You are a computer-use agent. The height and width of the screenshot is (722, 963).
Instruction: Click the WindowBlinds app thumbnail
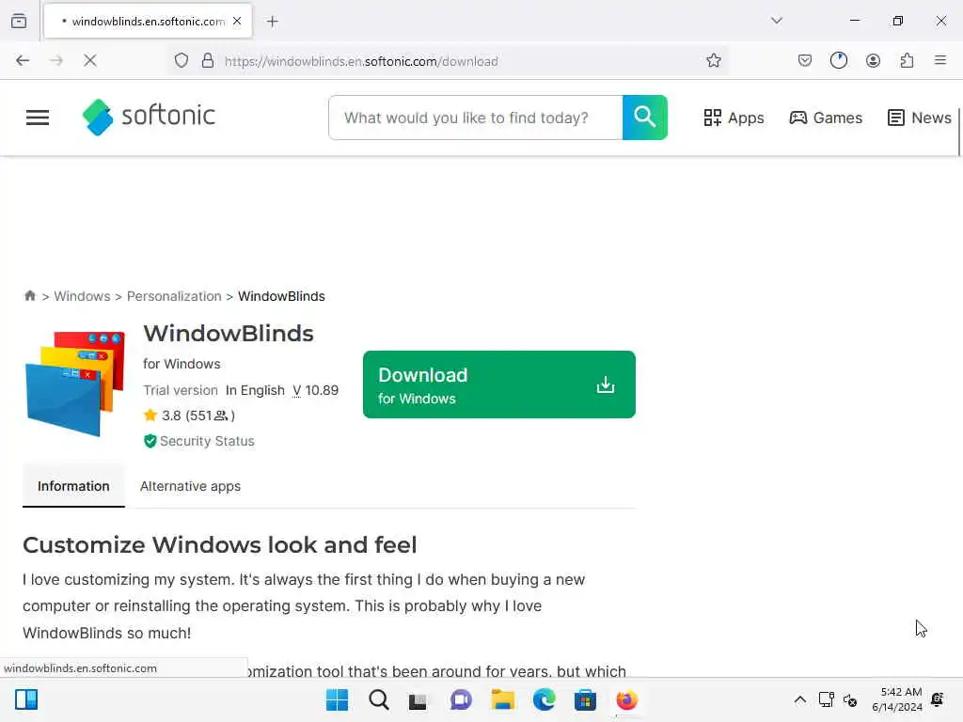(75, 384)
